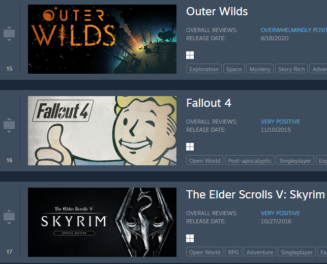Image resolution: width=327 pixels, height=264 pixels.
Task: Grab the Fallout 4 reorder handle
Action: pos(9,125)
